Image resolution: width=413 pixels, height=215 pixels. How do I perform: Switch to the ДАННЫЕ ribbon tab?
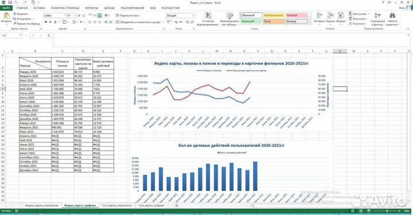(110, 8)
